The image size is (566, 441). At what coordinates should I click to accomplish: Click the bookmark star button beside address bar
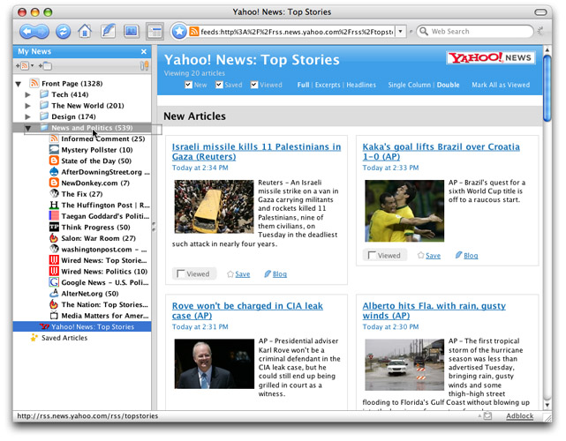tap(178, 32)
